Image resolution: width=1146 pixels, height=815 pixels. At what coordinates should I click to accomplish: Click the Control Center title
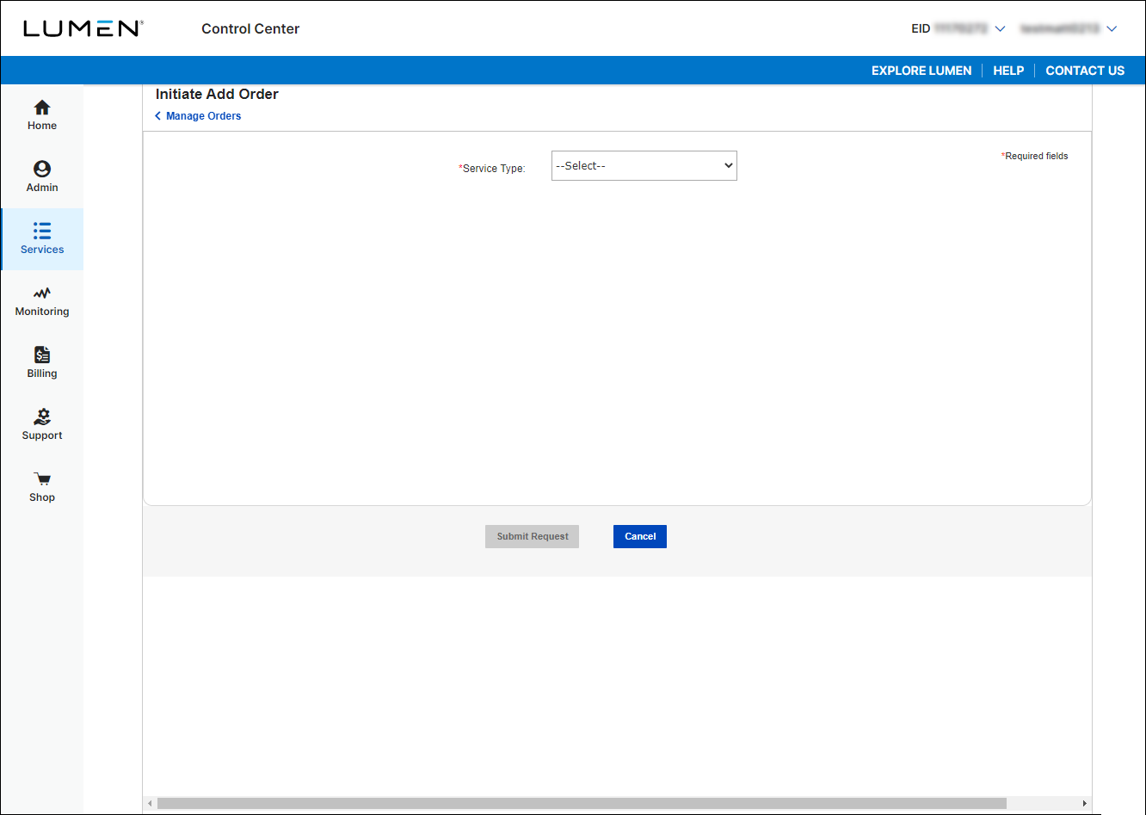pos(250,28)
